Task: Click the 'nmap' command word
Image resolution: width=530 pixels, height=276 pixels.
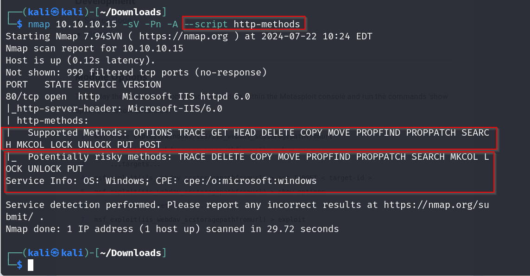Action: [x=39, y=24]
